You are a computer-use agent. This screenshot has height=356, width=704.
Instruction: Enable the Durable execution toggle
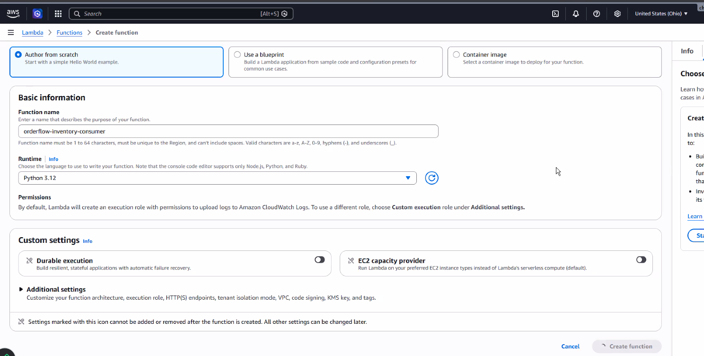[x=320, y=259]
